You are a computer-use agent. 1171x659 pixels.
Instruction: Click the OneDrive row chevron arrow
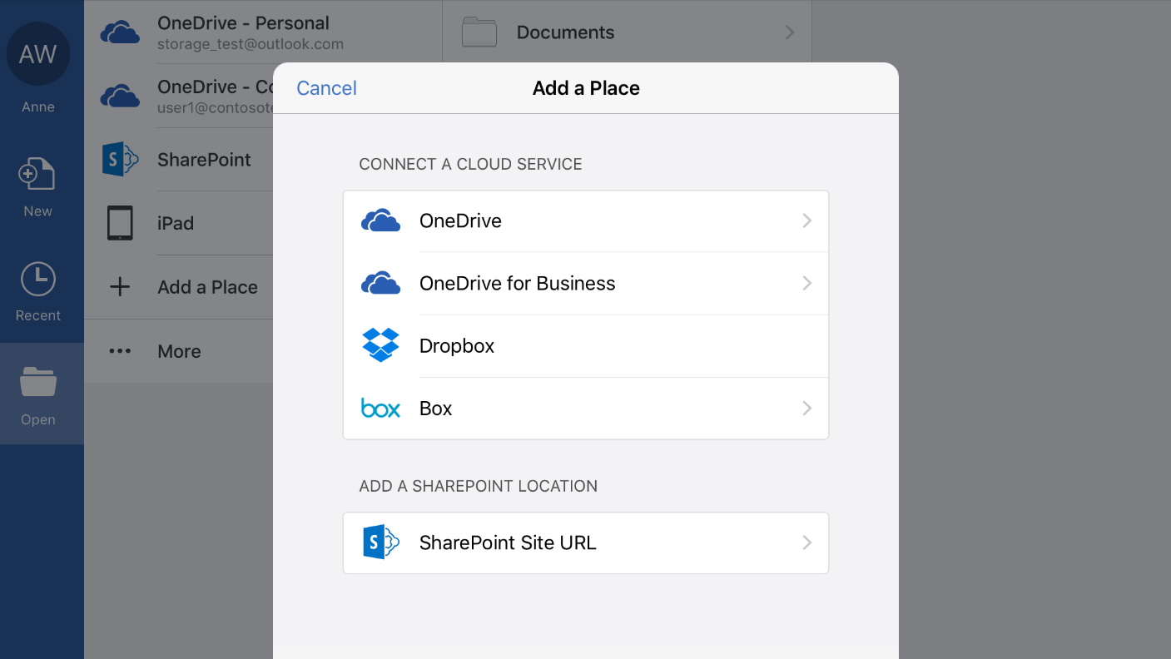(x=806, y=220)
